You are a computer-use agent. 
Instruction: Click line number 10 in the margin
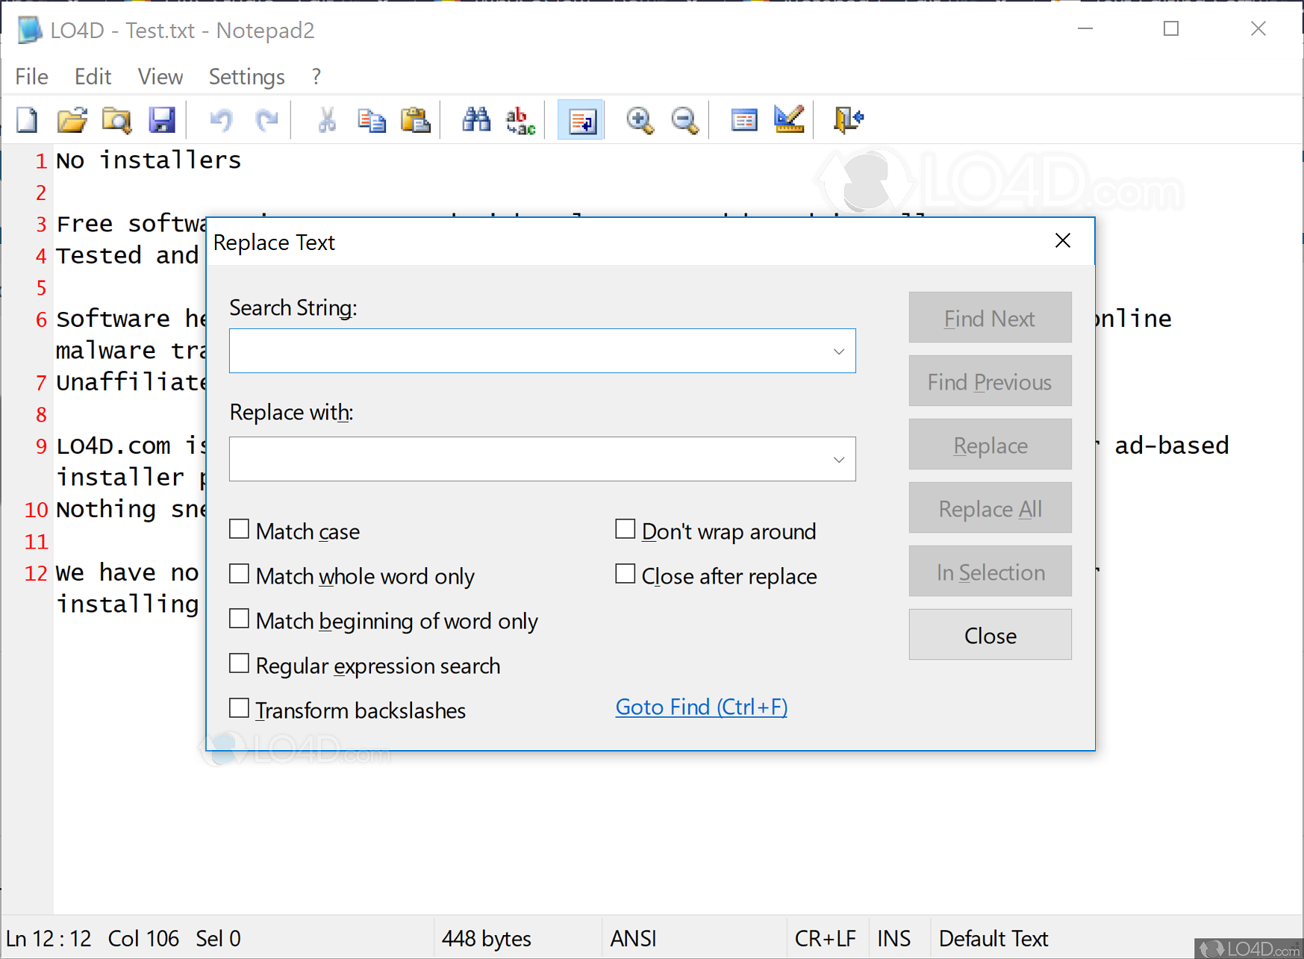[x=36, y=510]
